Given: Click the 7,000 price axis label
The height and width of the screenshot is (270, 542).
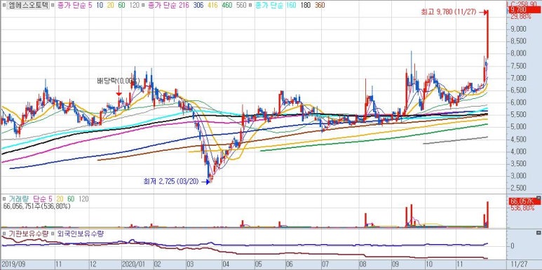Looking at the screenshot, I should pos(517,78).
